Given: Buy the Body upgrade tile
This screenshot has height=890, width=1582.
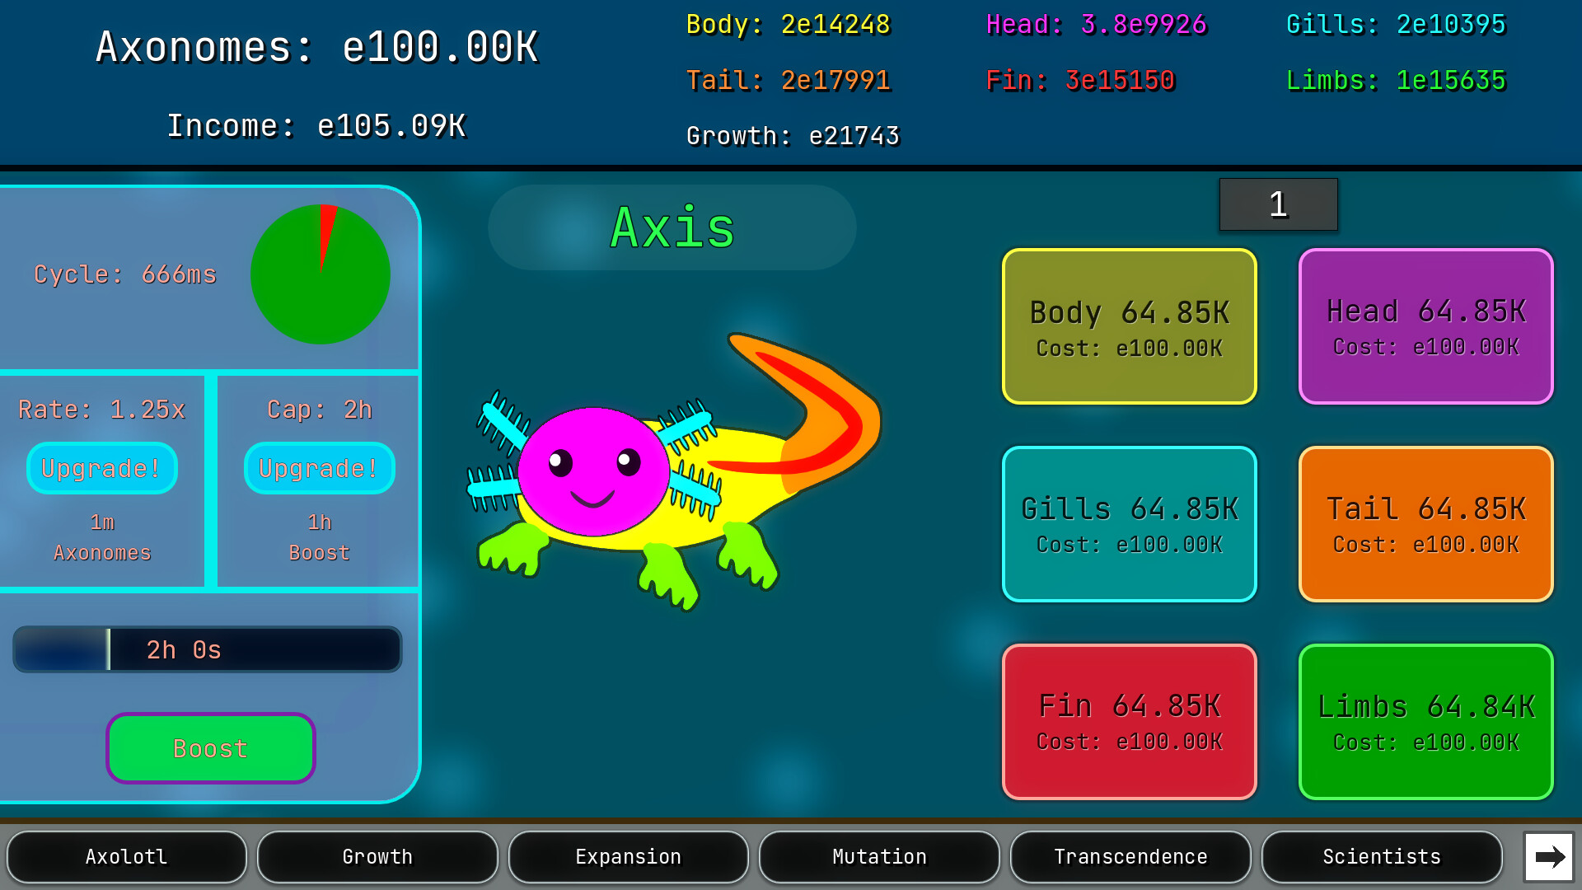Looking at the screenshot, I should coord(1130,326).
